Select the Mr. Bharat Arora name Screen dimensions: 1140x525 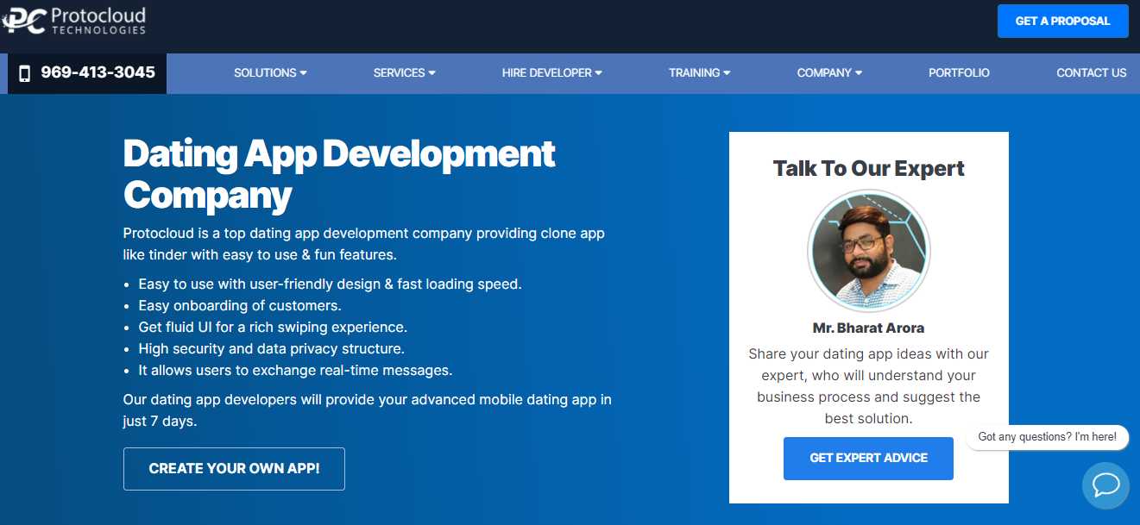[868, 328]
